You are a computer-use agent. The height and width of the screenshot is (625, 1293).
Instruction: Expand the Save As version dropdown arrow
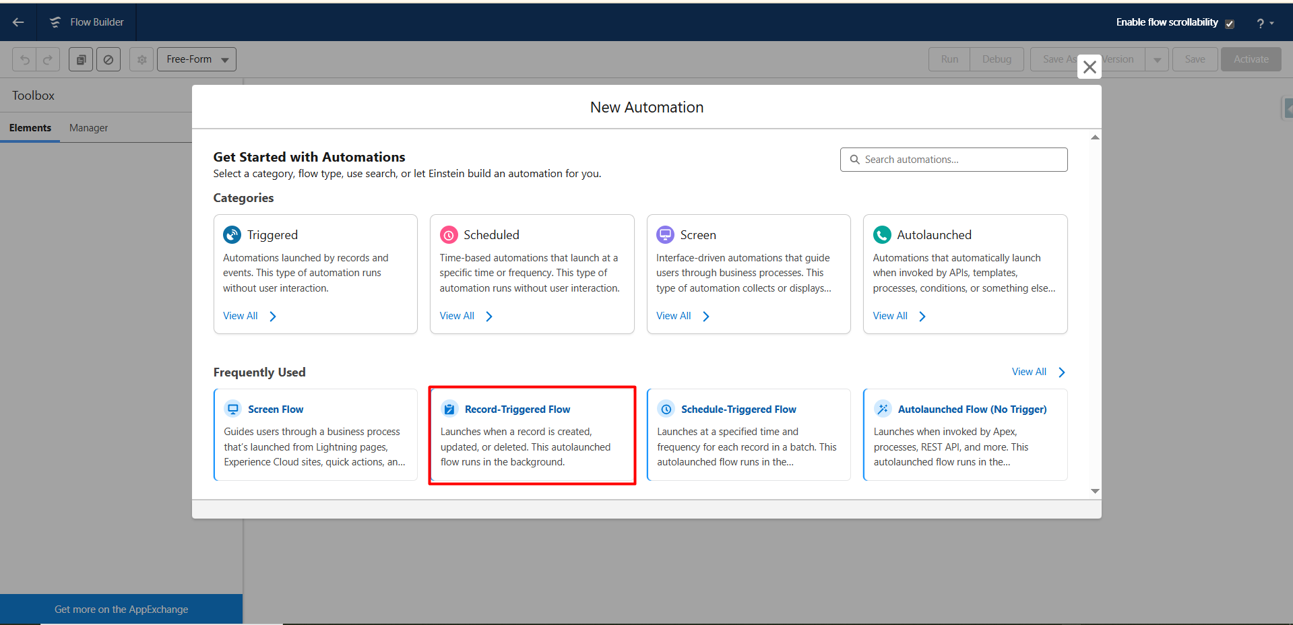click(1157, 59)
